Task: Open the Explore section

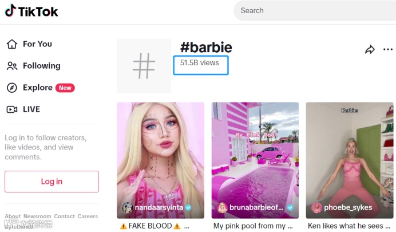Action: pos(38,88)
